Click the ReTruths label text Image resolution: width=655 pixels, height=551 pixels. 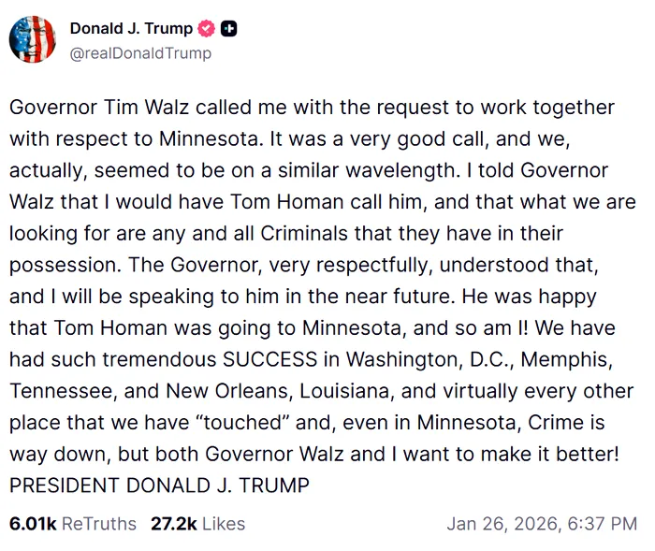click(x=98, y=523)
